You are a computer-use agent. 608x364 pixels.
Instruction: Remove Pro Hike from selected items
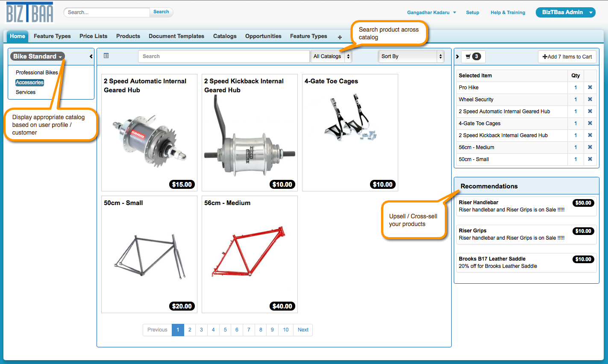point(590,87)
